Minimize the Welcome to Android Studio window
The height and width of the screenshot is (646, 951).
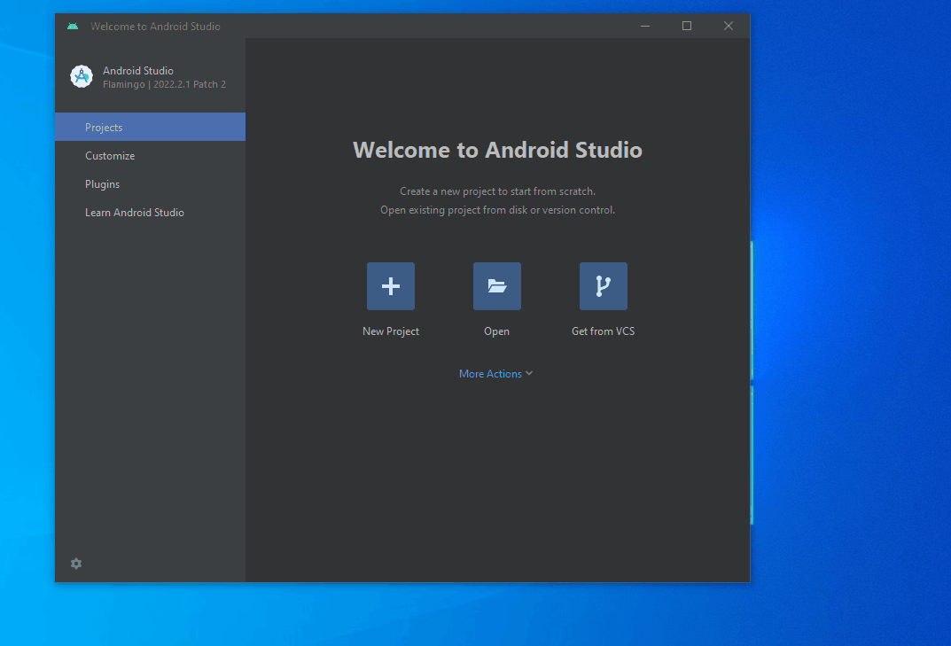click(645, 26)
